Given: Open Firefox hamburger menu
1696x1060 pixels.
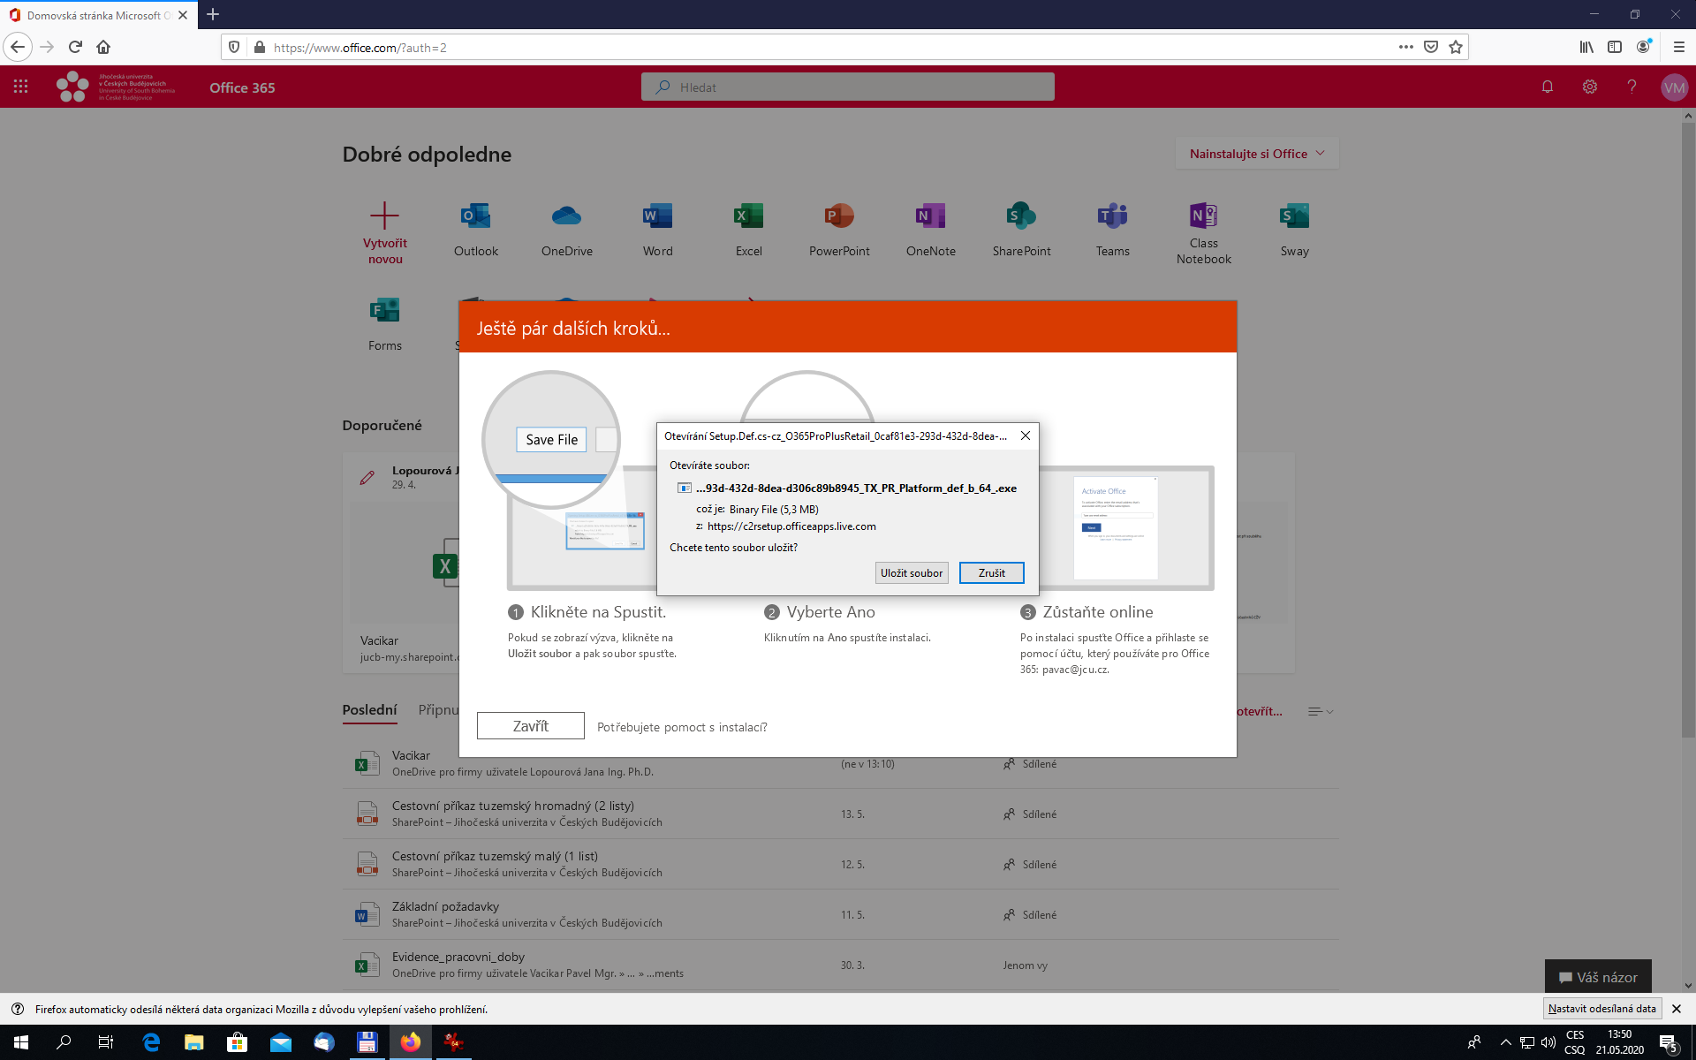Looking at the screenshot, I should click(1679, 47).
